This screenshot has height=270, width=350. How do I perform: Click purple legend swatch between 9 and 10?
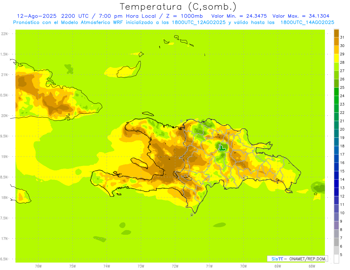[336, 217]
